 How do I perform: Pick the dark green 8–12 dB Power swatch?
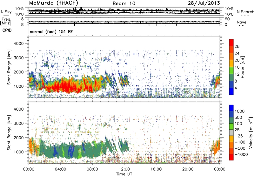(231, 78)
